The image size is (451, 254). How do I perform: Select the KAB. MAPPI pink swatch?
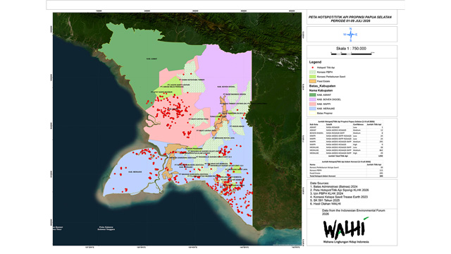312,104
